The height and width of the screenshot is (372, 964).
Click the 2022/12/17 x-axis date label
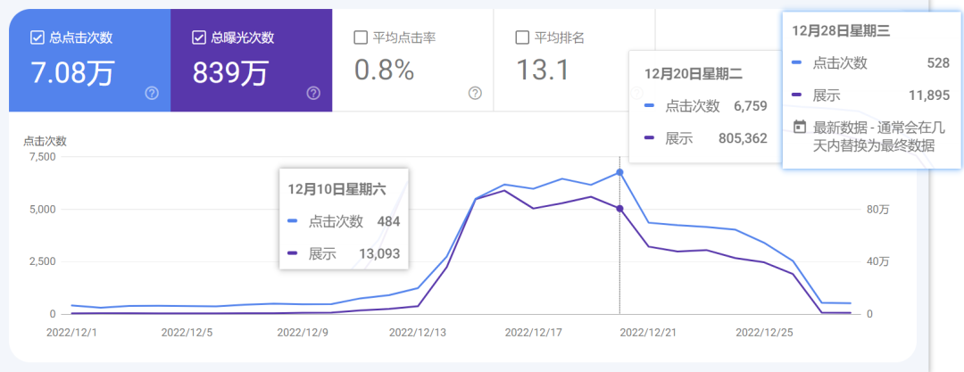532,332
